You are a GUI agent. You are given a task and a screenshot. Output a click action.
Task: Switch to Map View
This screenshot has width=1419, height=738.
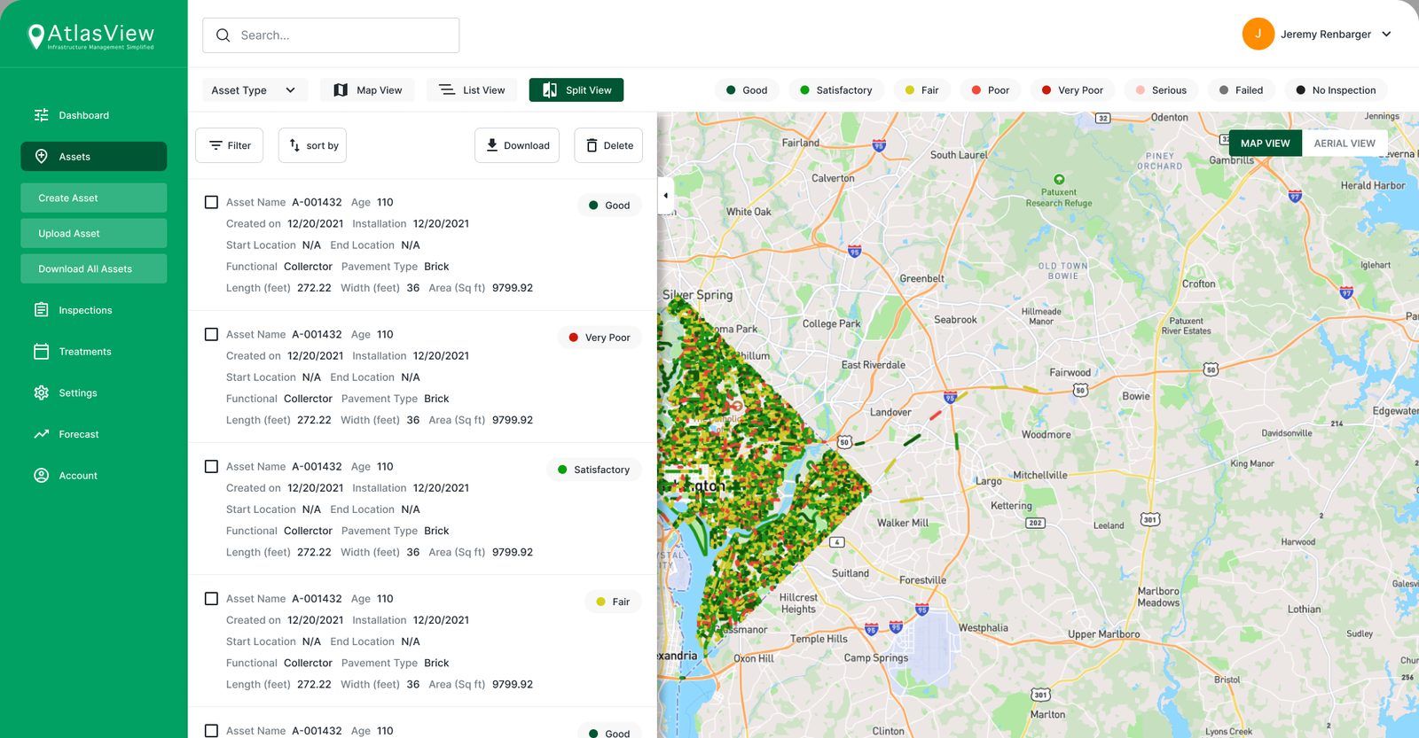tap(367, 90)
